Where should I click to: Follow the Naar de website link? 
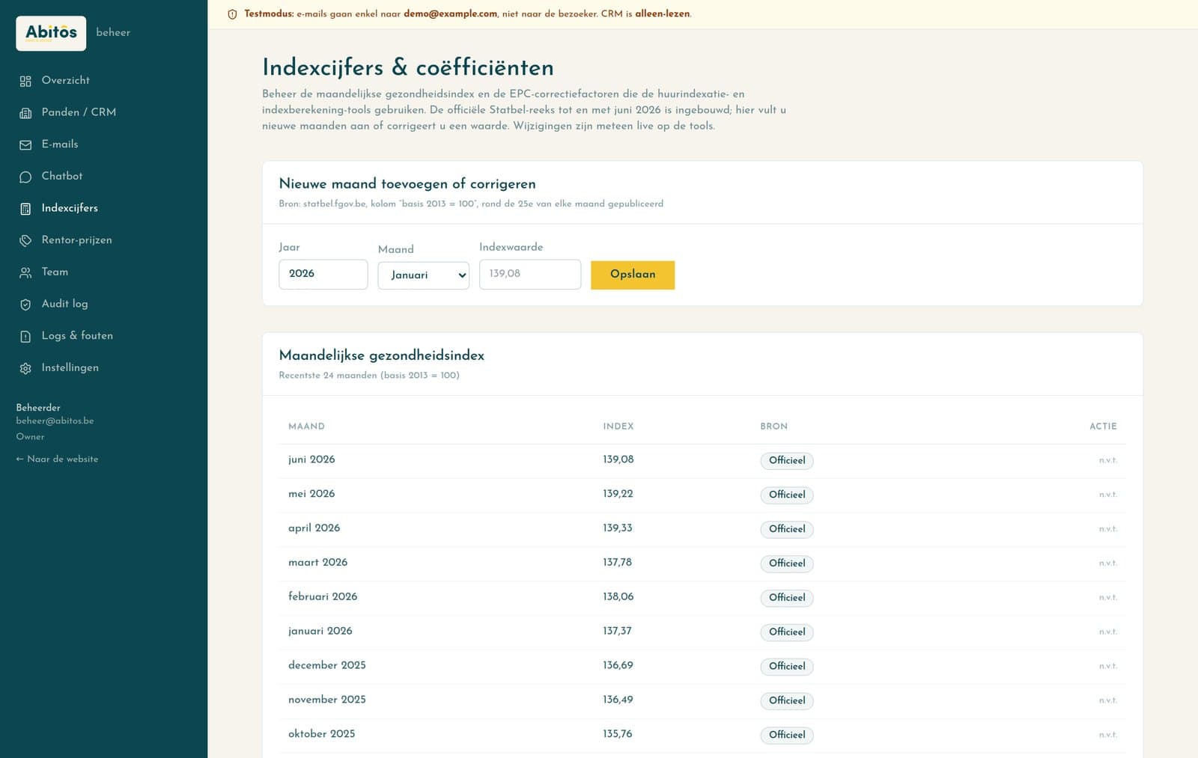pos(57,459)
